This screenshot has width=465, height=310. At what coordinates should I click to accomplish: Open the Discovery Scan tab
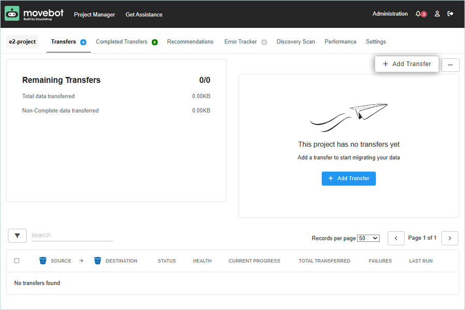(296, 42)
